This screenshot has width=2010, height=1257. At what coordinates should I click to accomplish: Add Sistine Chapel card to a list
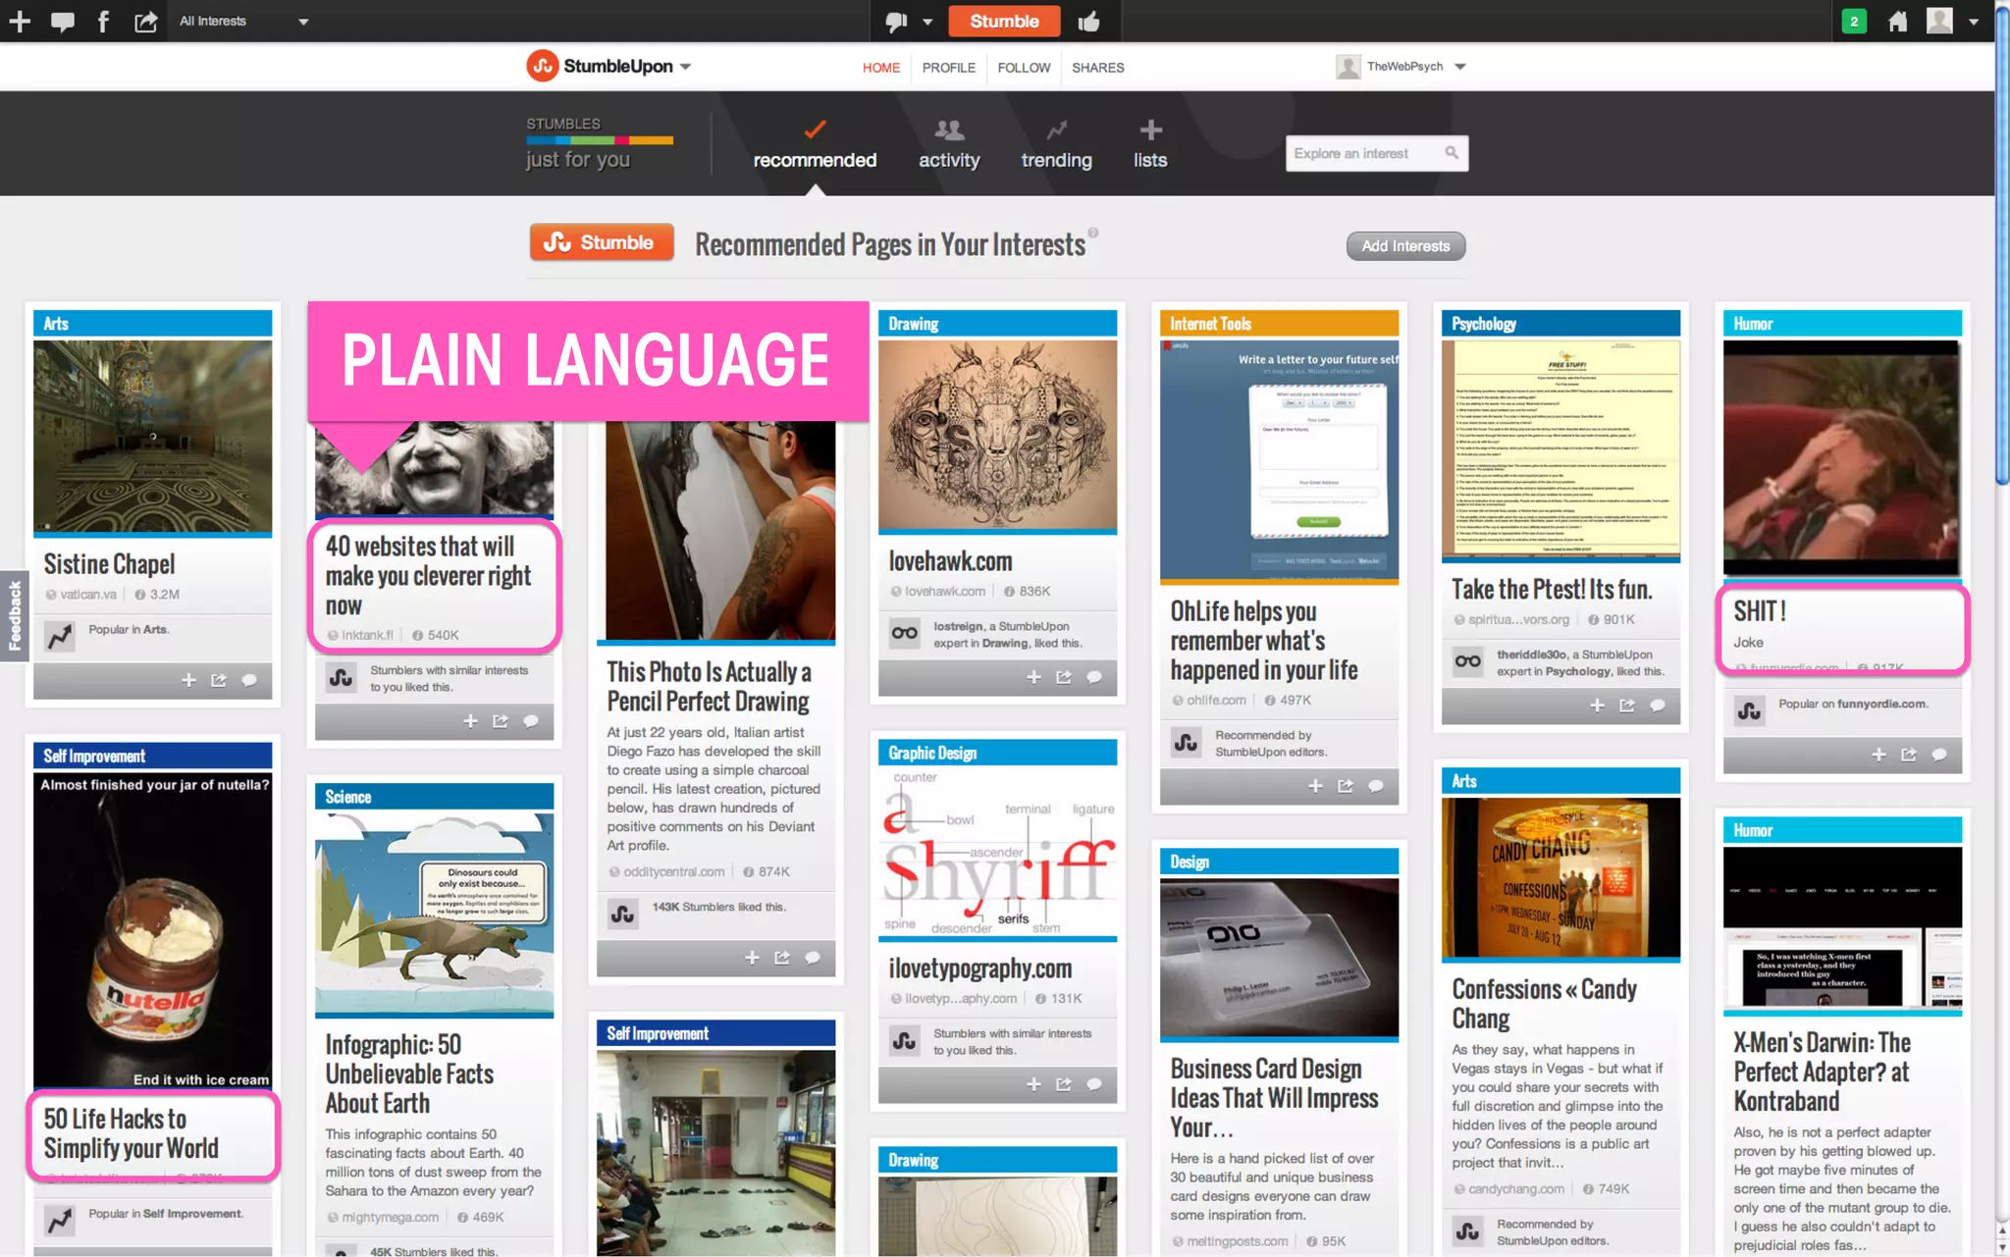click(188, 680)
